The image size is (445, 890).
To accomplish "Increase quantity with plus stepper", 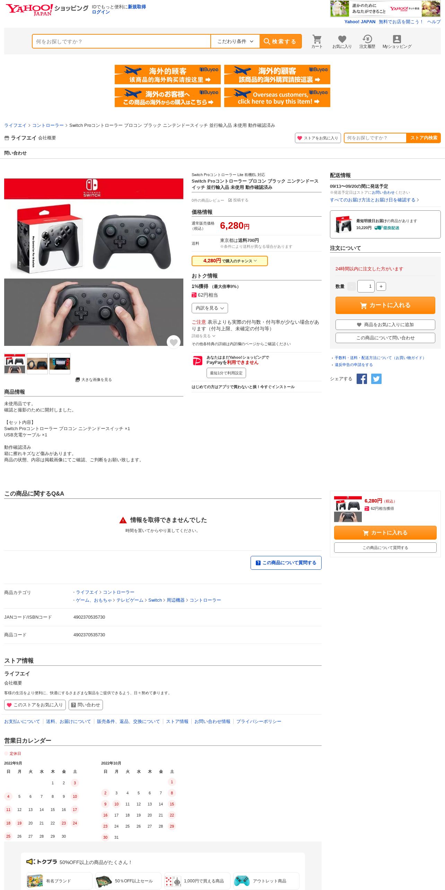I will pyautogui.click(x=381, y=286).
